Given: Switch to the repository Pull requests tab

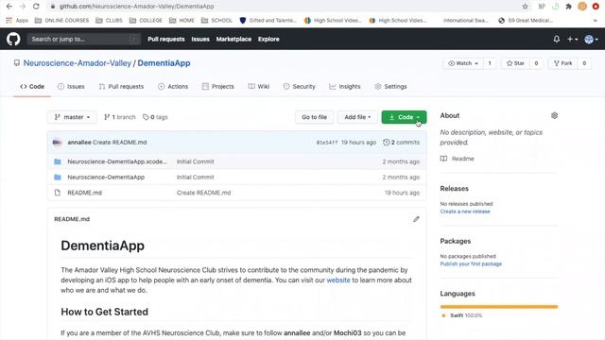Looking at the screenshot, I should click(121, 86).
